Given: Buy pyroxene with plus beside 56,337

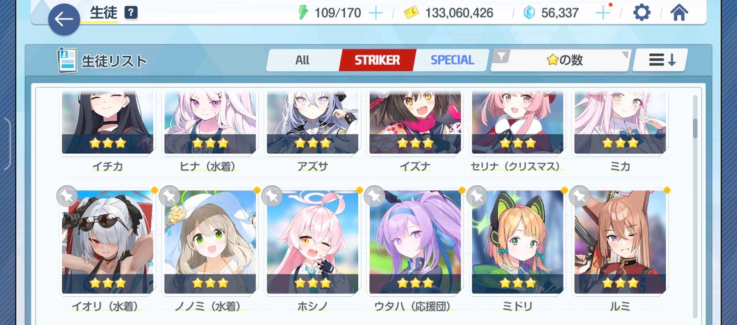Looking at the screenshot, I should click(603, 13).
